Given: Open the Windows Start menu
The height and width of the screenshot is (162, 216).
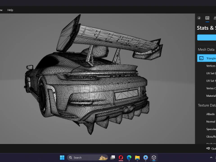Looking at the screenshot, I should (x=62, y=157).
